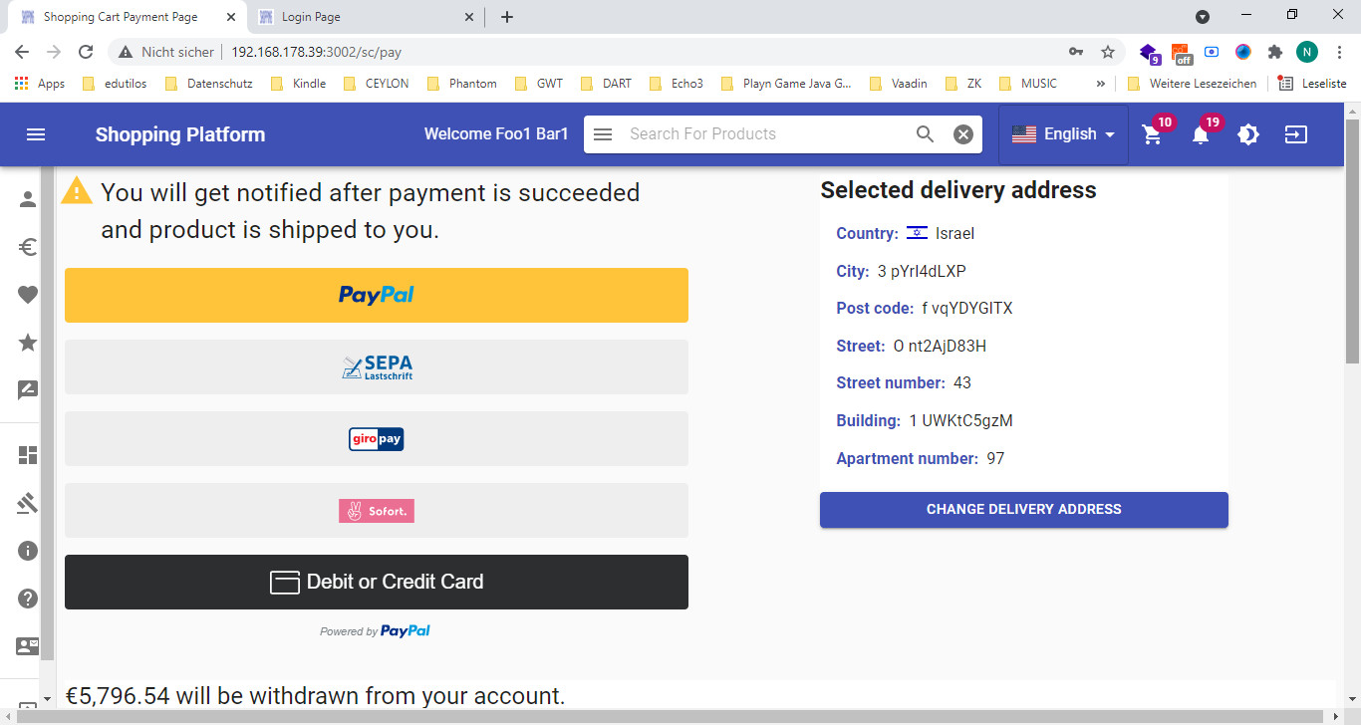Click the round colorful browser extension icon
Viewport: 1361px width, 725px height.
(x=1243, y=52)
